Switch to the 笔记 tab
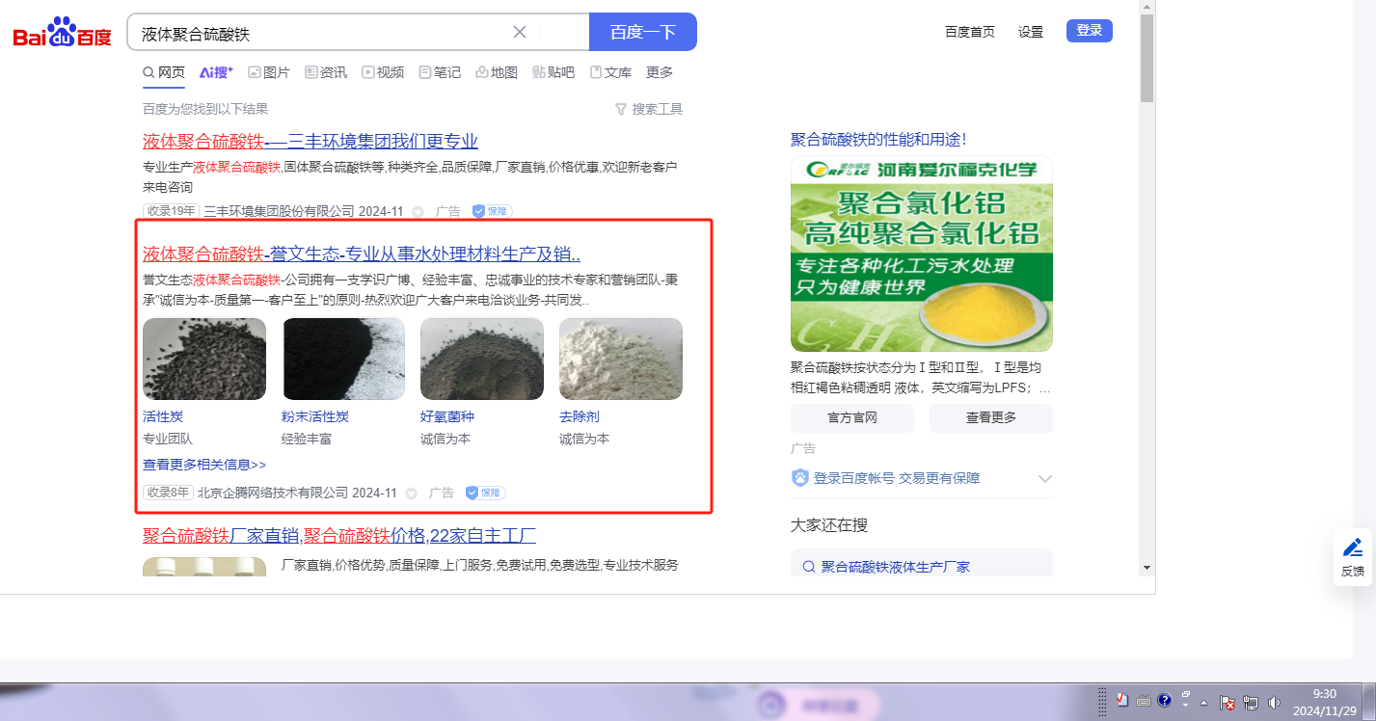Viewport: 1376px width, 721px height. [440, 72]
